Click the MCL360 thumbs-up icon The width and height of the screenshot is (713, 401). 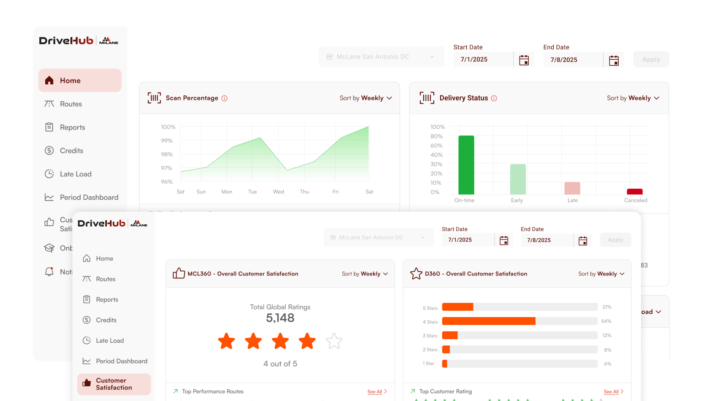(x=179, y=273)
